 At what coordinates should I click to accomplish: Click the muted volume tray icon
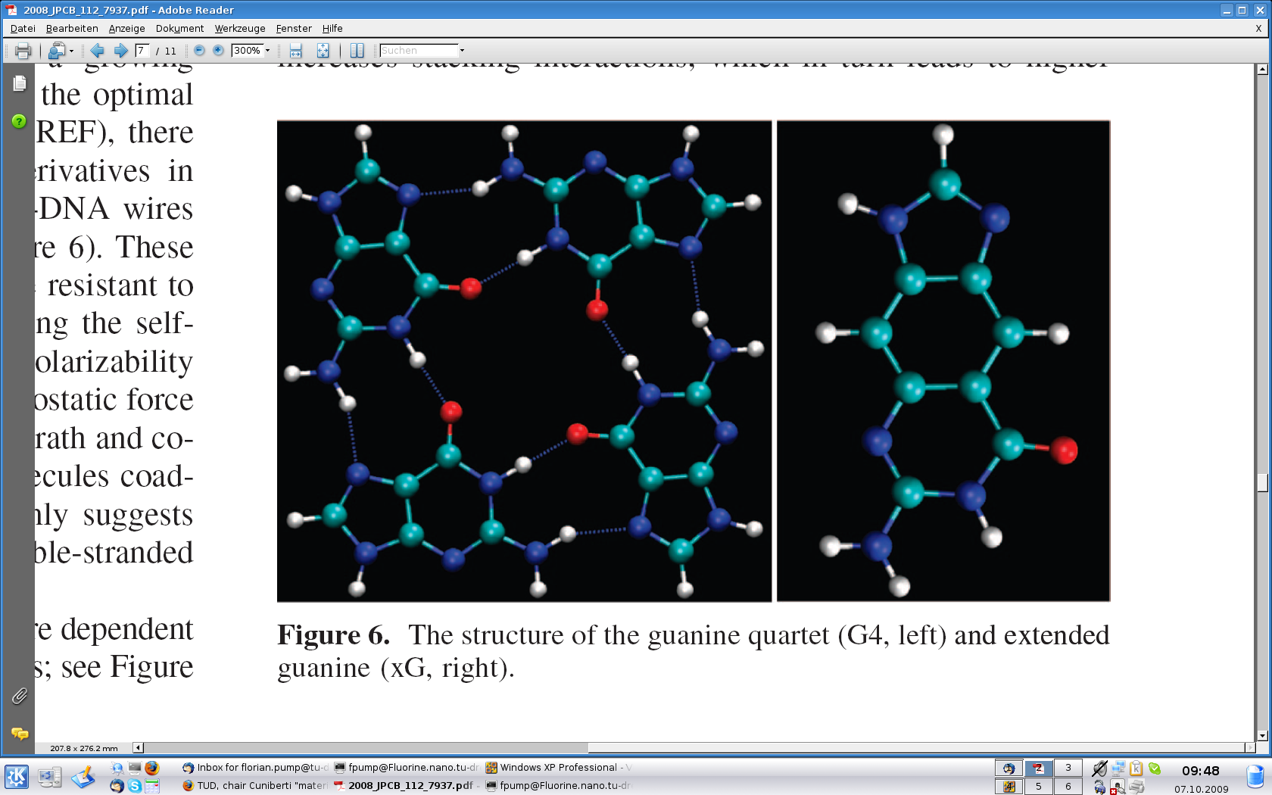(1100, 768)
